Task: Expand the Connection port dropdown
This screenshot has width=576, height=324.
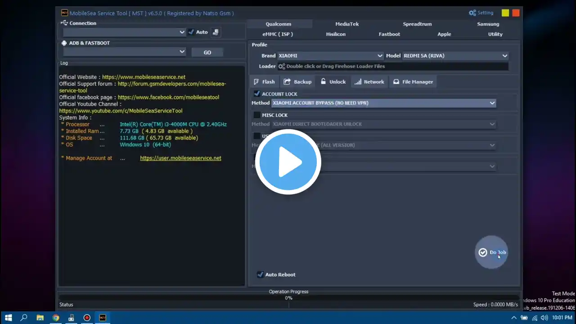Action: 125,32
